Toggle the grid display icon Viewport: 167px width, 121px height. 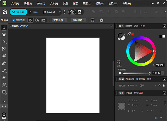coord(80,12)
